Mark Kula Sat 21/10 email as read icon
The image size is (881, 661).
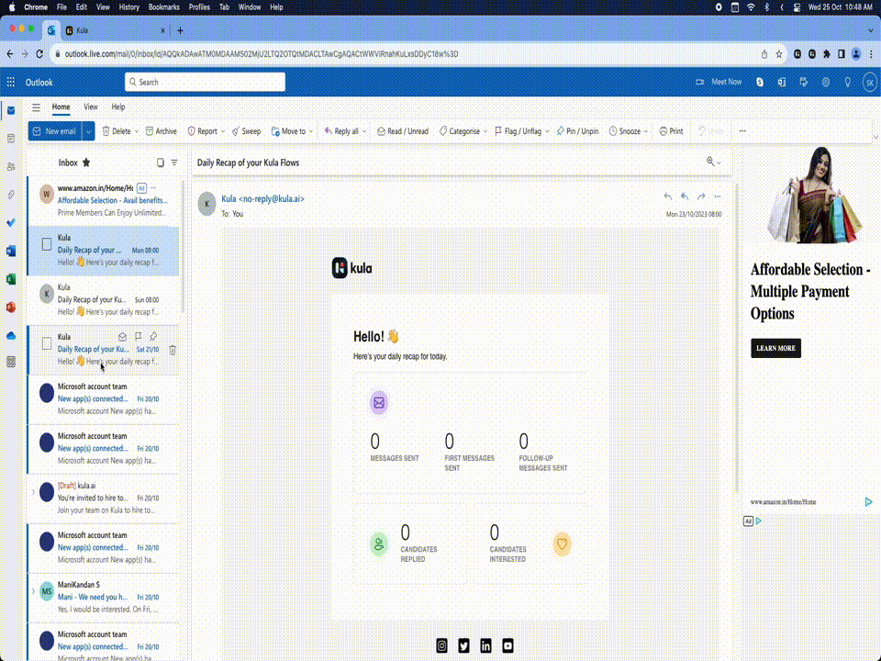122,337
